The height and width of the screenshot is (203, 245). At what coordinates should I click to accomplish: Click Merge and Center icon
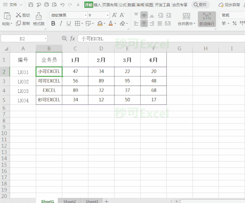186,16
